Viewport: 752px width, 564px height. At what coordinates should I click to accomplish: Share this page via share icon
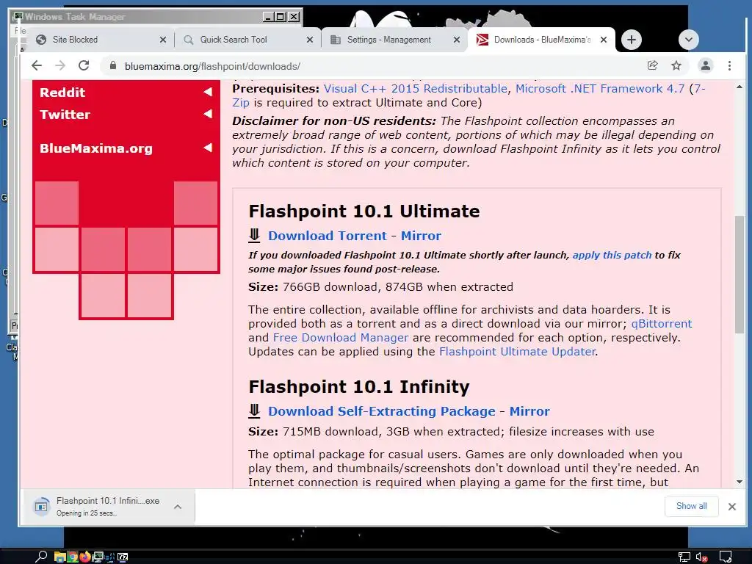(652, 65)
